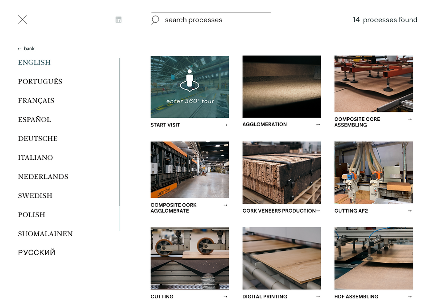Open the LinkedIn icon link
Viewport: 435px width, 305px height.
119,20
